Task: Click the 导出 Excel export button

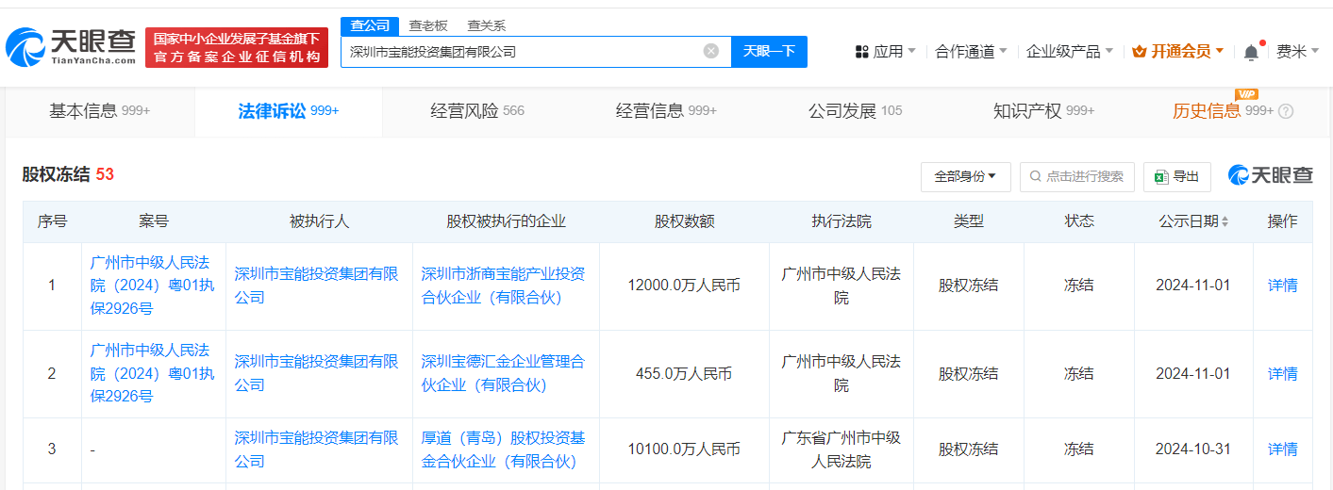Action: [1176, 176]
